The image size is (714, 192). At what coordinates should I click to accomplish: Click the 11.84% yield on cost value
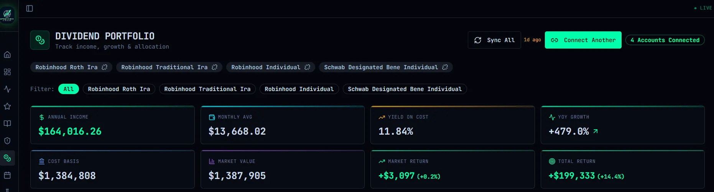coord(396,132)
